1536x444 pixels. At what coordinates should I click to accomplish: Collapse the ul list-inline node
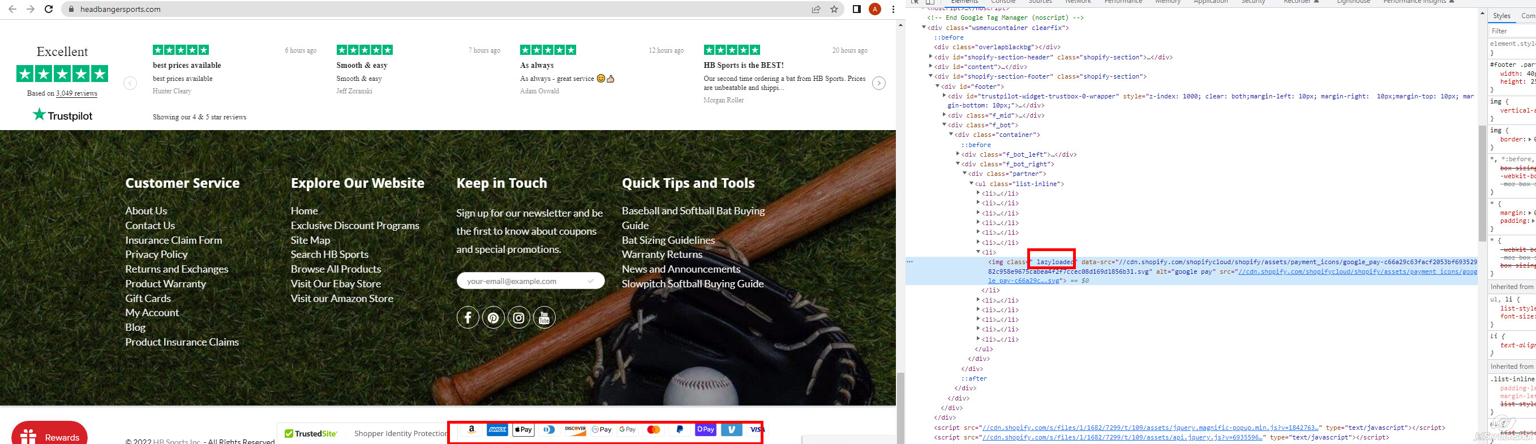pos(971,184)
